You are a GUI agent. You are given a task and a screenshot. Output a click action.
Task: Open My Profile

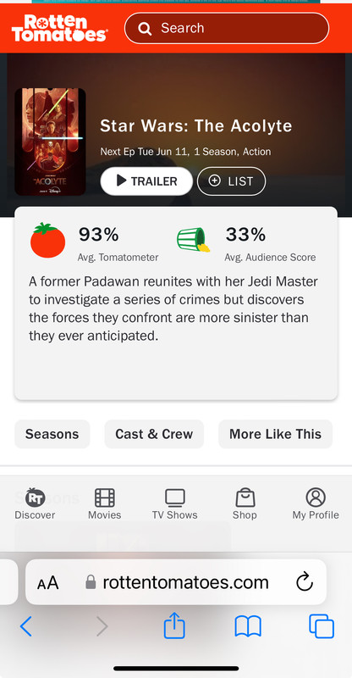(x=316, y=503)
